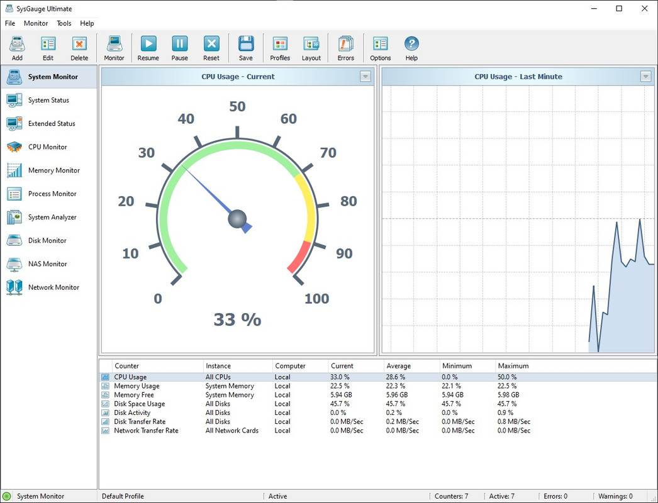Expand the CPU Usage - Current dropdown arrow
Screen dimensions: 658x503
(x=365, y=77)
